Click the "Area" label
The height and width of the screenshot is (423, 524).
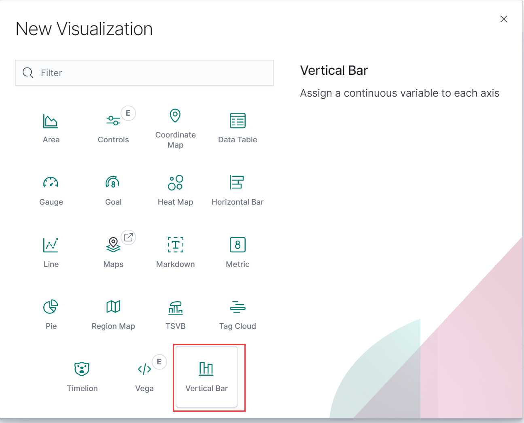[51, 140]
